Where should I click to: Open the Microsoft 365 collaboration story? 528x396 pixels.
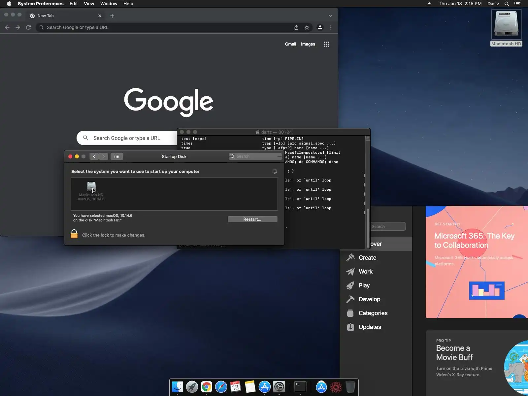pyautogui.click(x=477, y=262)
